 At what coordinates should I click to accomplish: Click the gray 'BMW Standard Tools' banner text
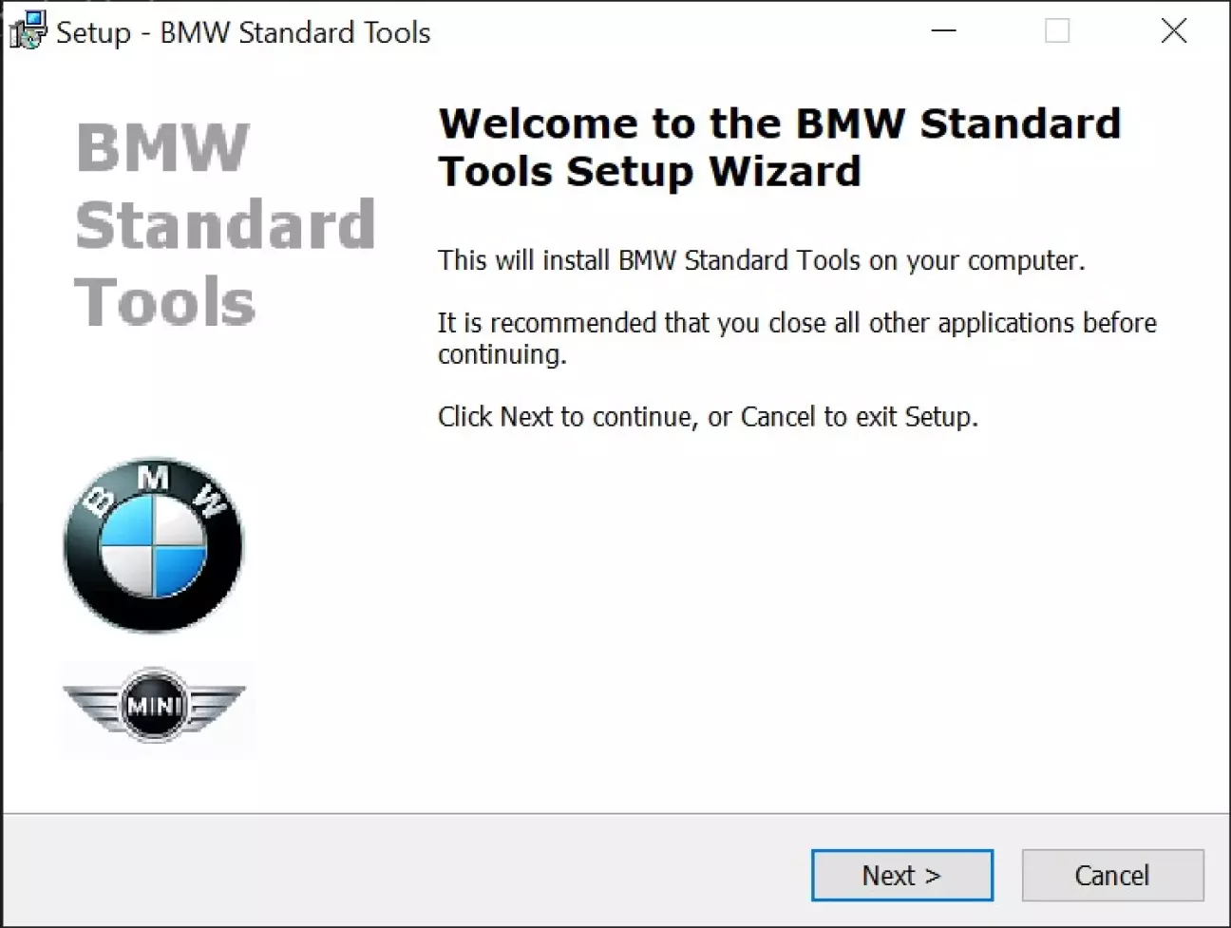pos(225,225)
